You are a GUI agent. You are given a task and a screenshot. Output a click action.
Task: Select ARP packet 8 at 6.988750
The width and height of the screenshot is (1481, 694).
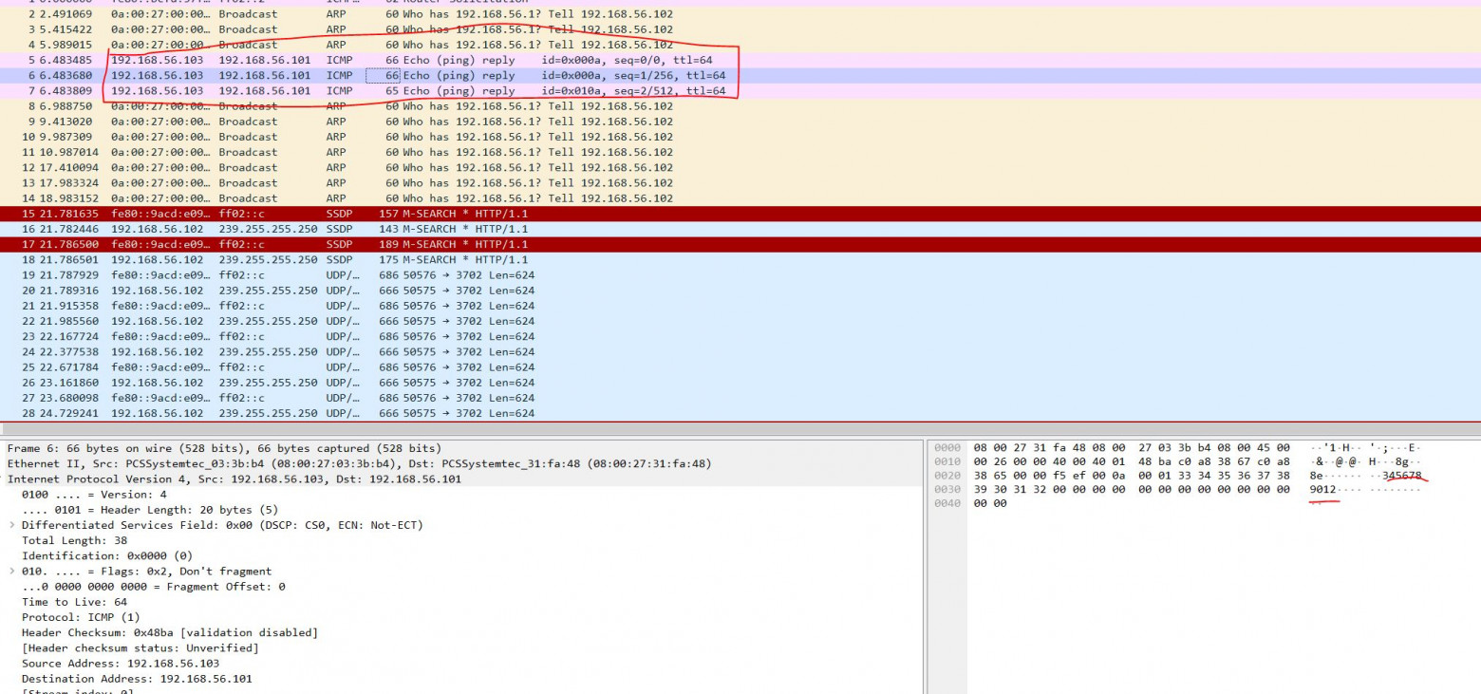[x=740, y=106]
